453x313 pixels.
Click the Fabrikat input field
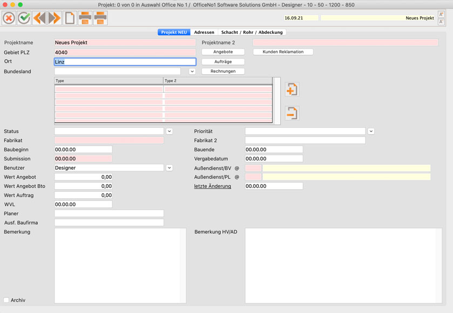click(x=109, y=141)
